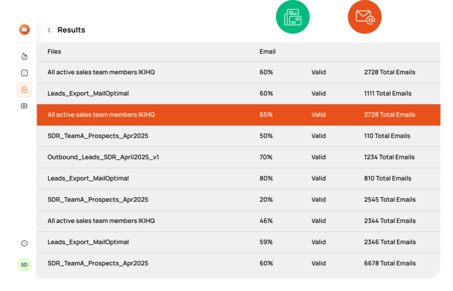Click Valid status in the 46% row

click(x=319, y=221)
